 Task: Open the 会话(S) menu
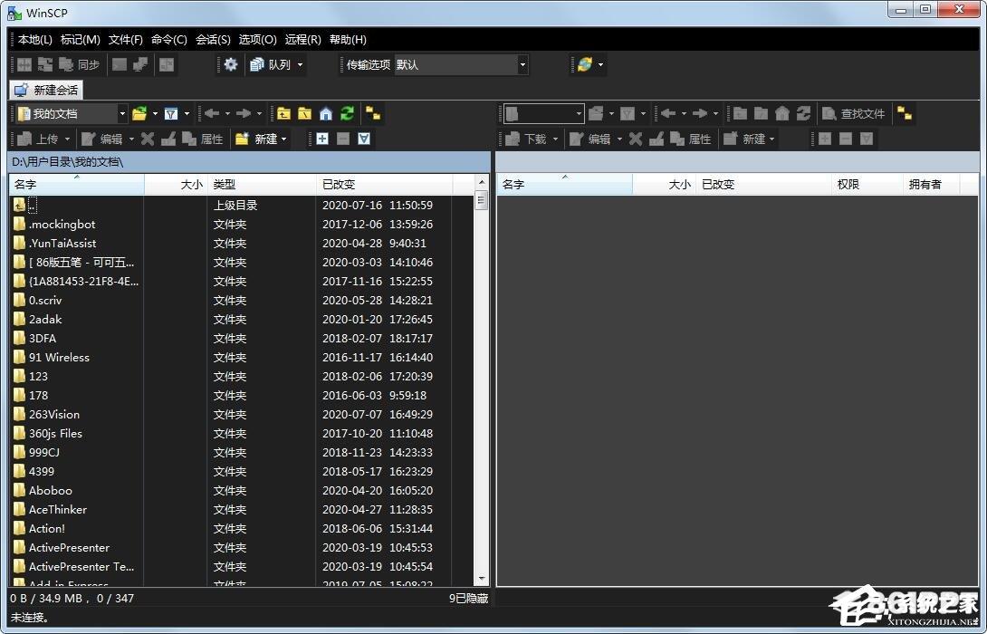pos(214,39)
